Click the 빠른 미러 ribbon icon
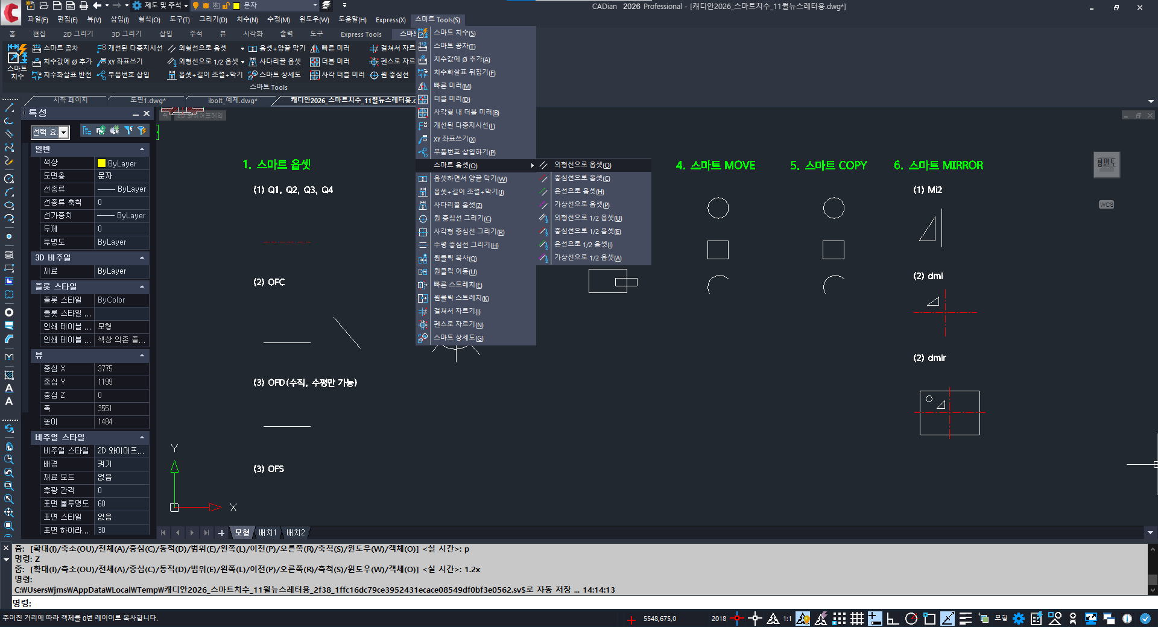Image resolution: width=1158 pixels, height=627 pixels. (x=330, y=48)
